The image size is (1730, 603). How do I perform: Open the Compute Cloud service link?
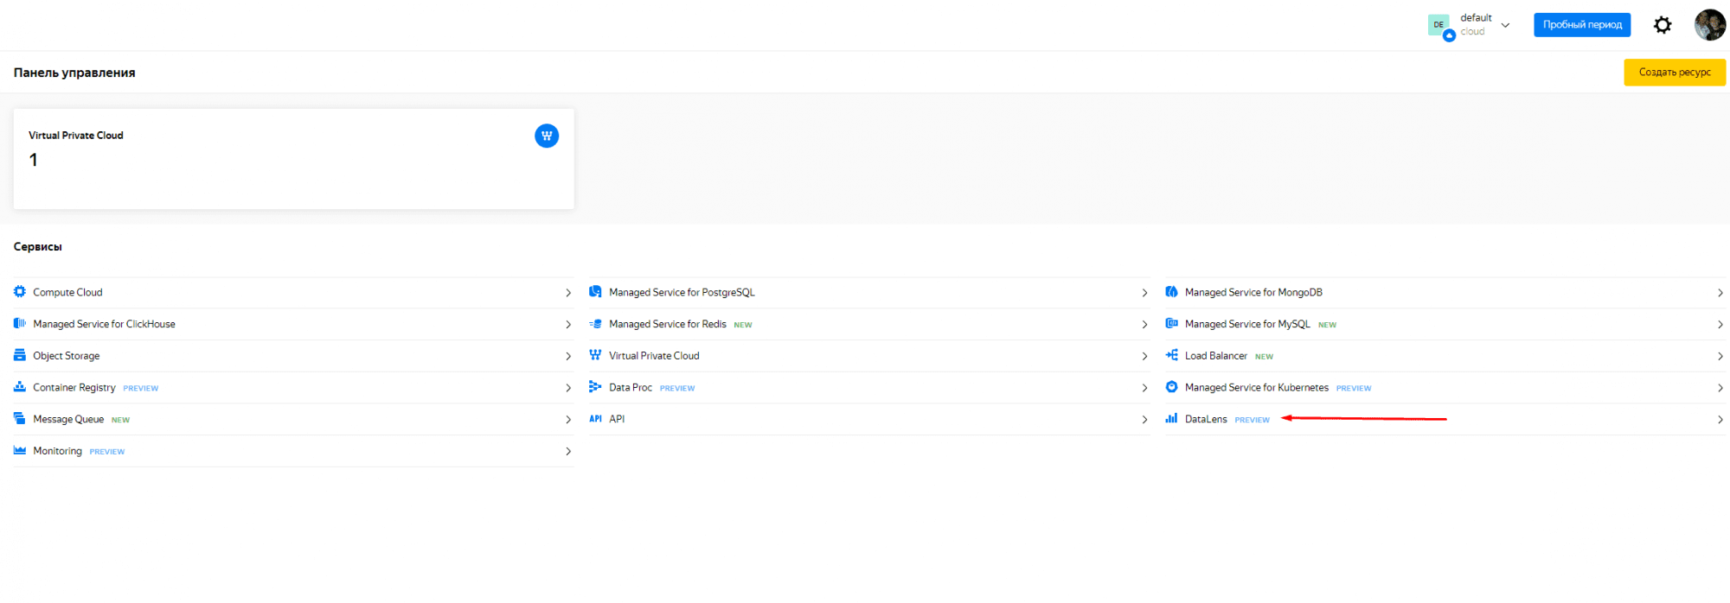tap(67, 293)
